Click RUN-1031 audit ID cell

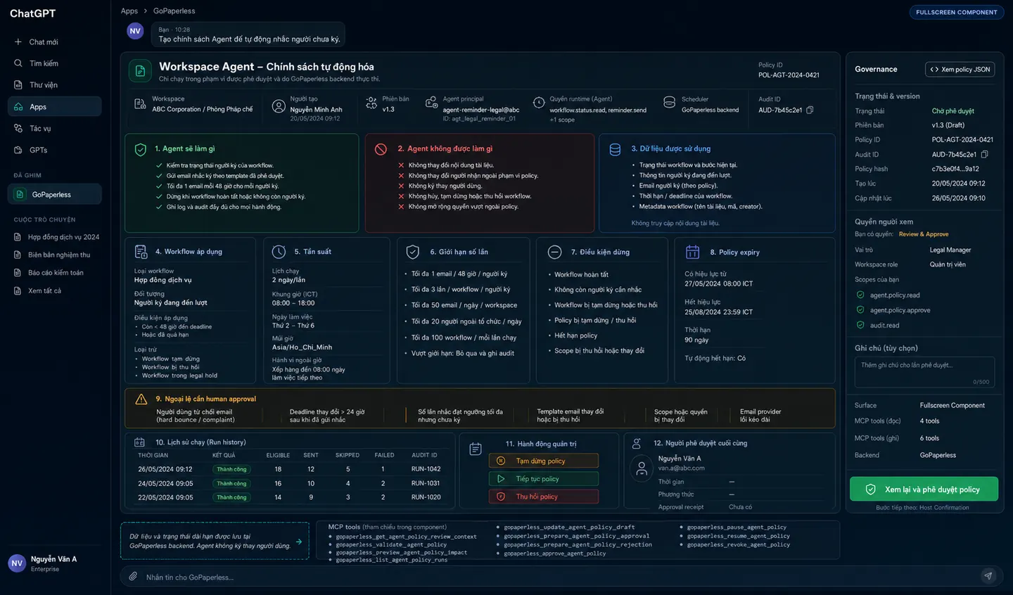(x=426, y=483)
